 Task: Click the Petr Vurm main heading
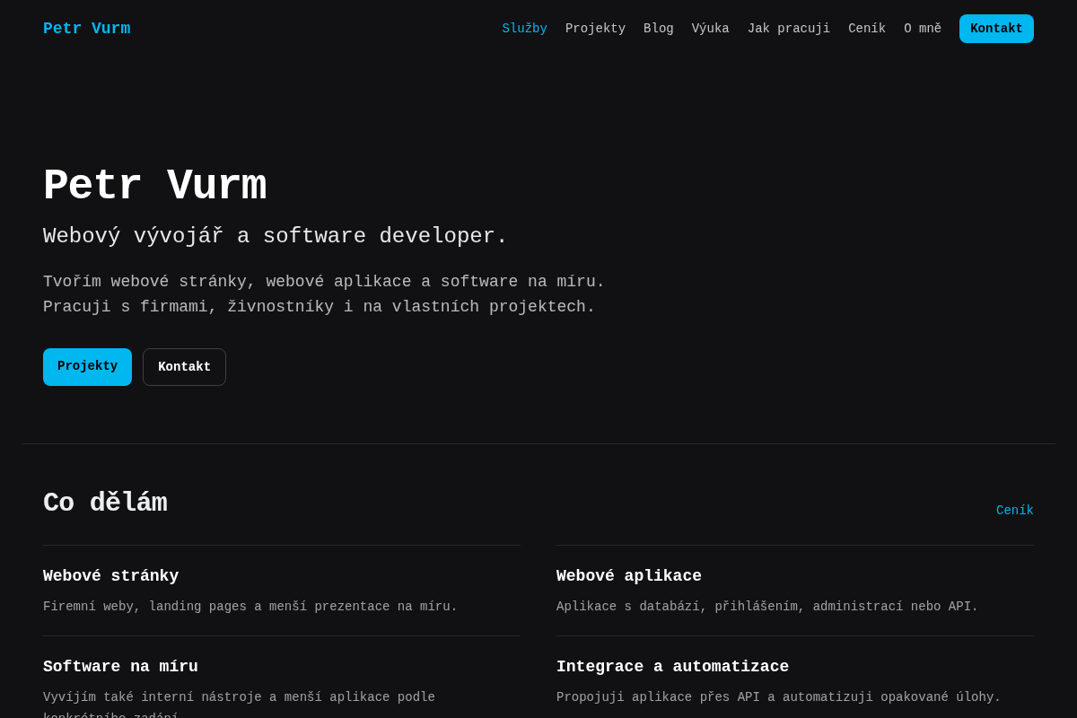pos(154,186)
